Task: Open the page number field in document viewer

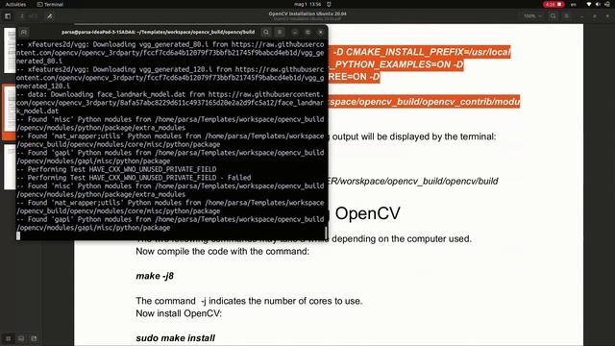Action: tap(22, 16)
